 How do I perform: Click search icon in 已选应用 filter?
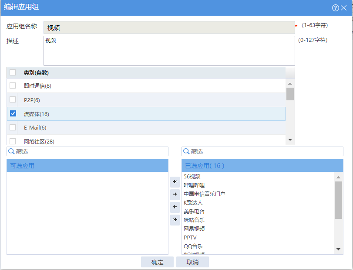tap(186, 151)
